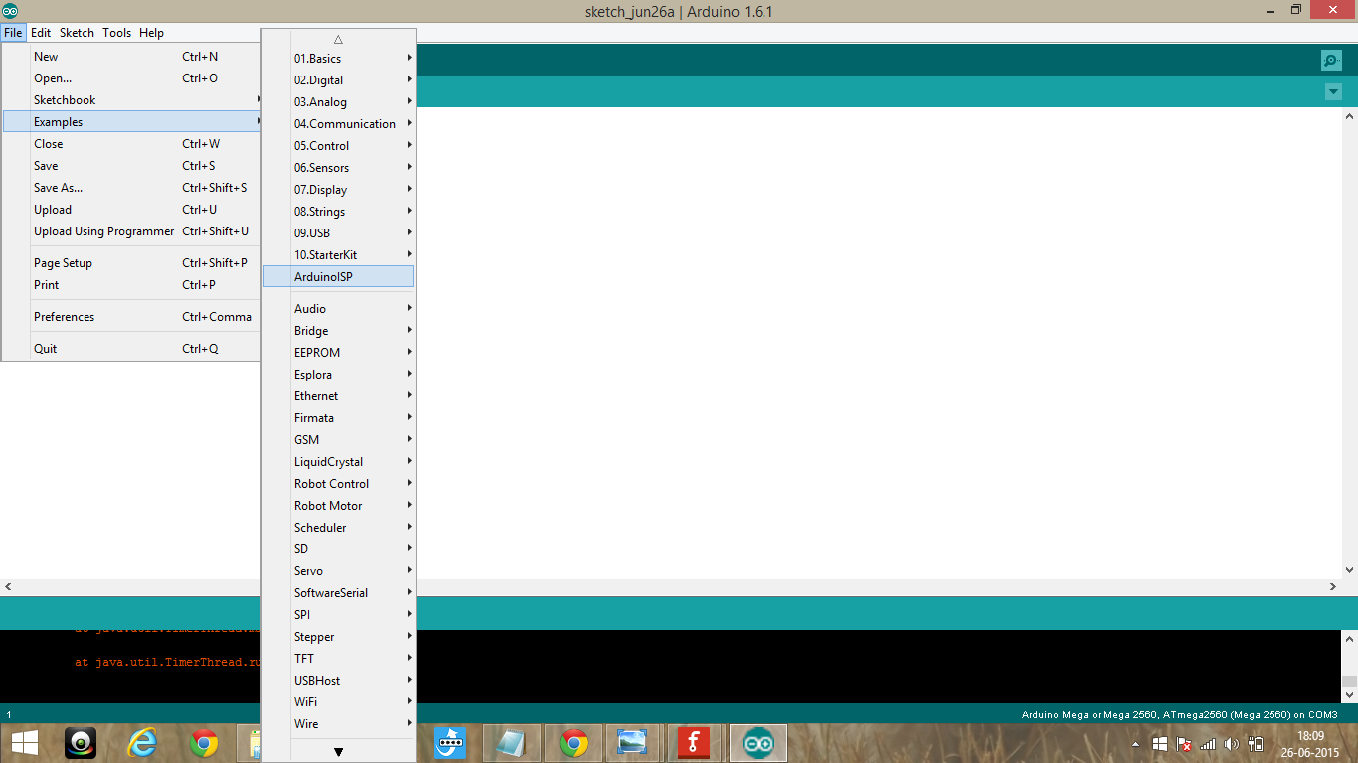The image size is (1358, 763).
Task: Expand the Firmata library examples
Action: (x=338, y=418)
